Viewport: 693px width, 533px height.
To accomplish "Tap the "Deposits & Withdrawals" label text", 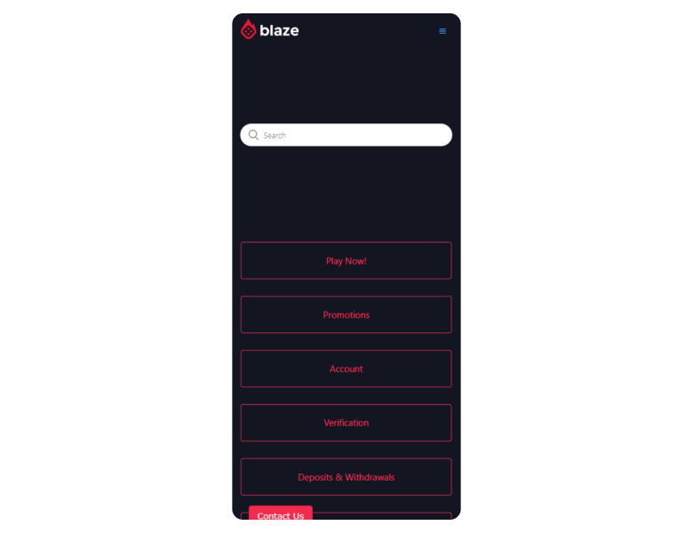I will 346,477.
